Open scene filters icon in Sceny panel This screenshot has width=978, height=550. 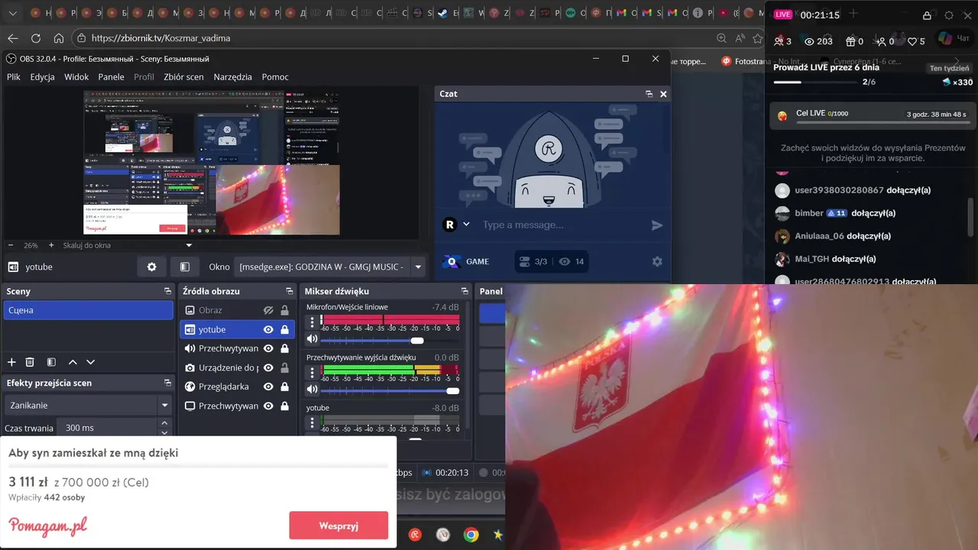pos(51,362)
